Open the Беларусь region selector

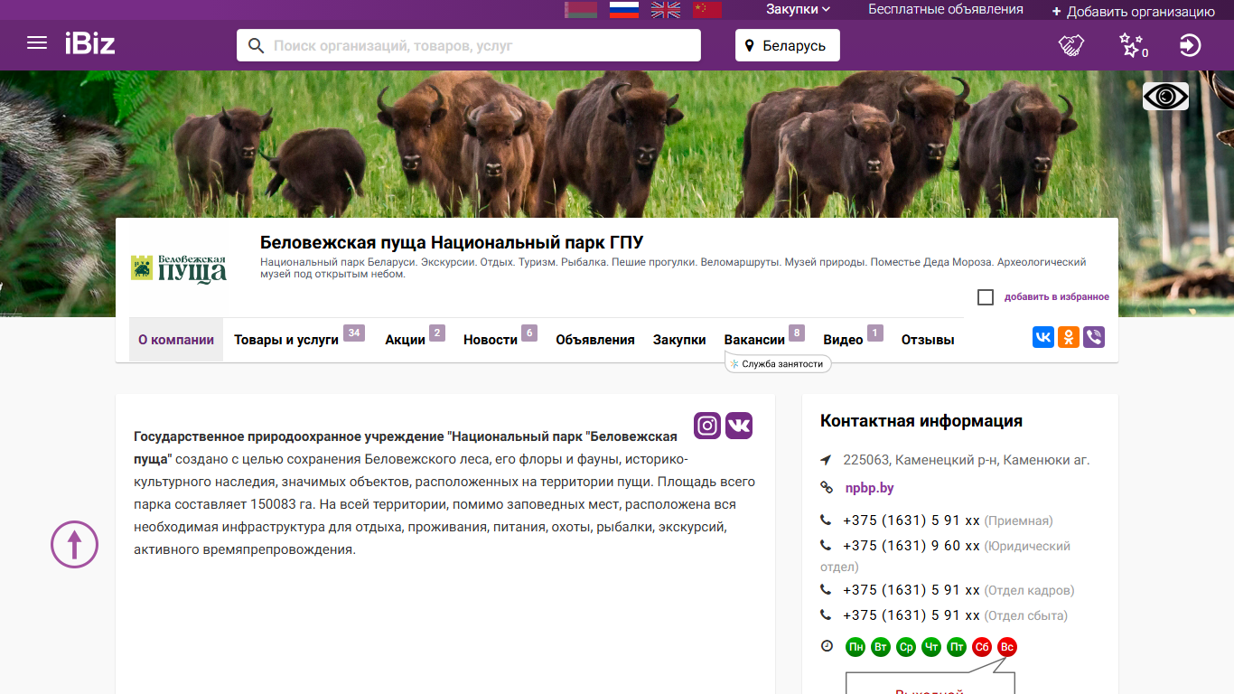(x=788, y=45)
